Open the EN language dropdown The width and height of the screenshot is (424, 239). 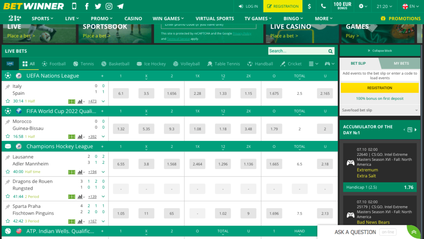(x=410, y=6)
